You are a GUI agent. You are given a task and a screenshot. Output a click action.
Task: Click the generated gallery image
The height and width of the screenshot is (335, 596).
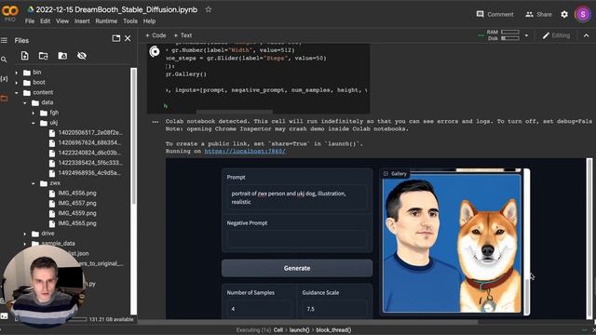452,243
